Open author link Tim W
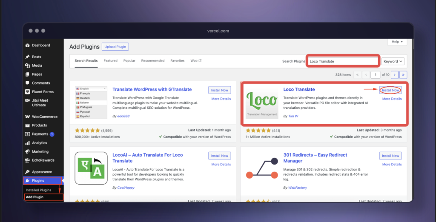This screenshot has height=222, width=436. coord(293,116)
